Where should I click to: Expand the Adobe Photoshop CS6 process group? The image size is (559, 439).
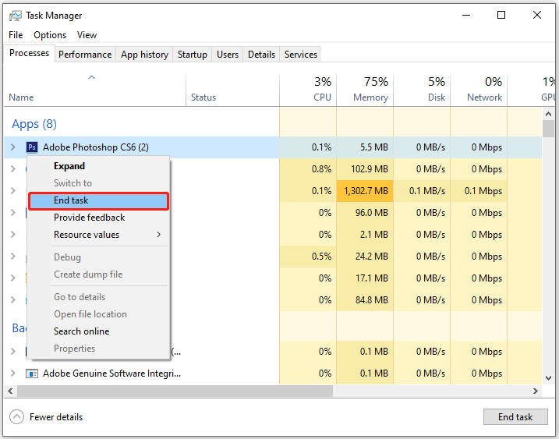(12, 147)
